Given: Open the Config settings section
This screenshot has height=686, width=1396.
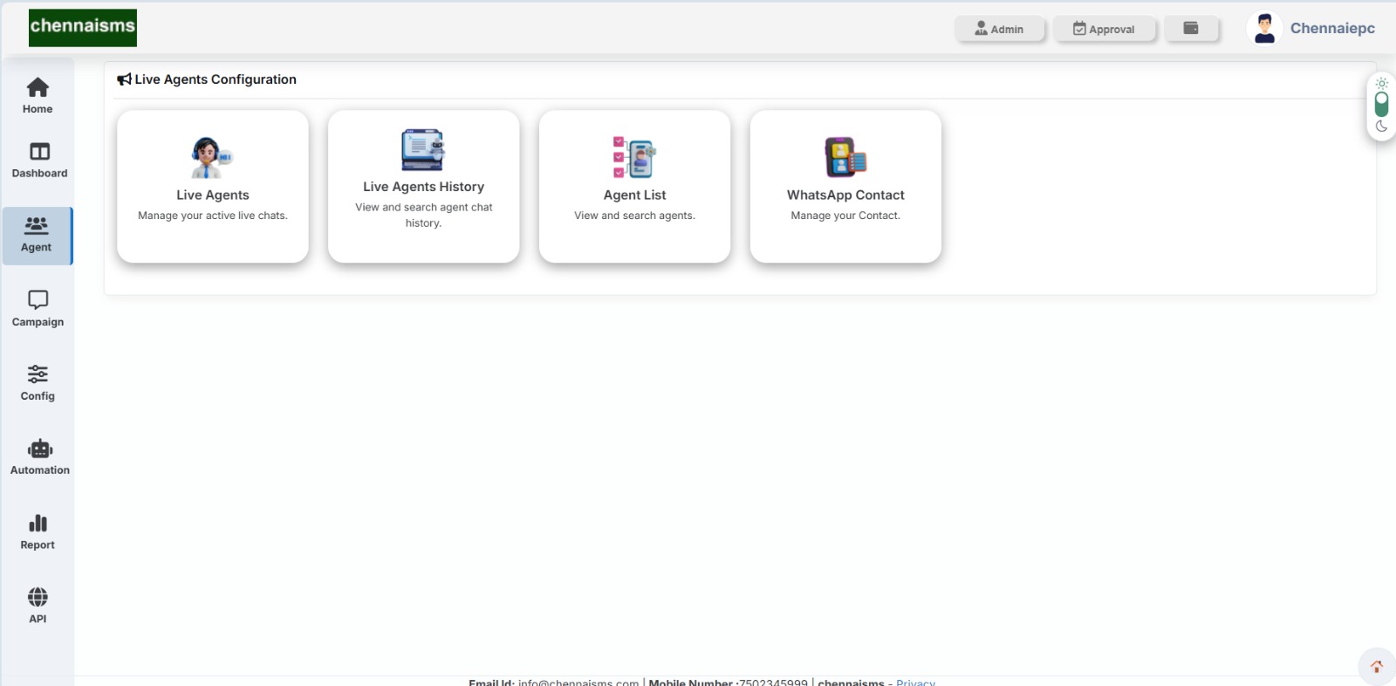Looking at the screenshot, I should click(x=38, y=383).
